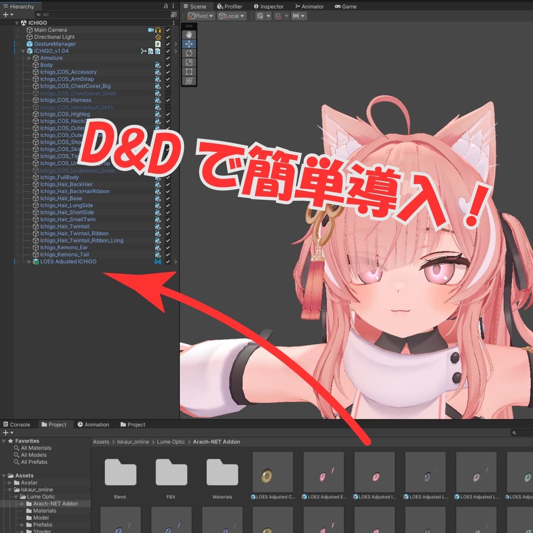Screen dimensions: 533x533
Task: Open the Pivot dropdown in Scene view
Action: pyautogui.click(x=199, y=16)
